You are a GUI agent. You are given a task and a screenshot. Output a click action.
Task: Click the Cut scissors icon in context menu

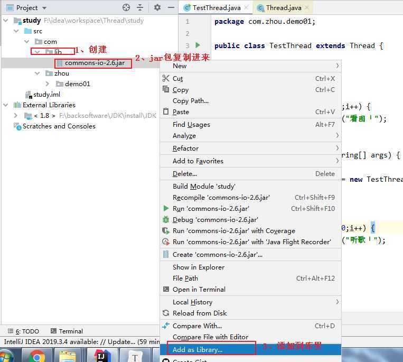tap(166, 78)
